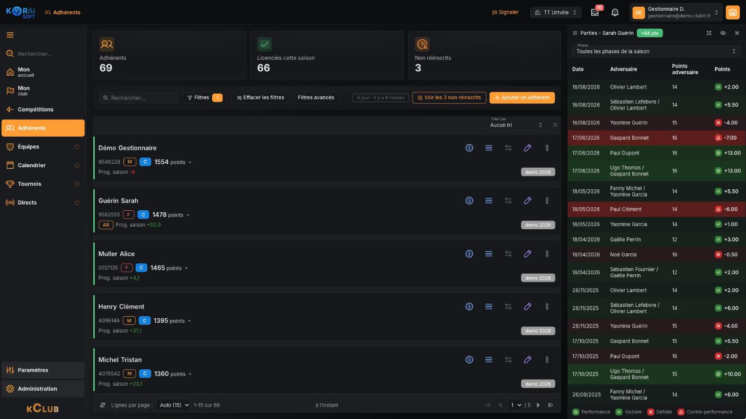The width and height of the screenshot is (746, 419).
Task: Open the page number selector
Action: 515,405
